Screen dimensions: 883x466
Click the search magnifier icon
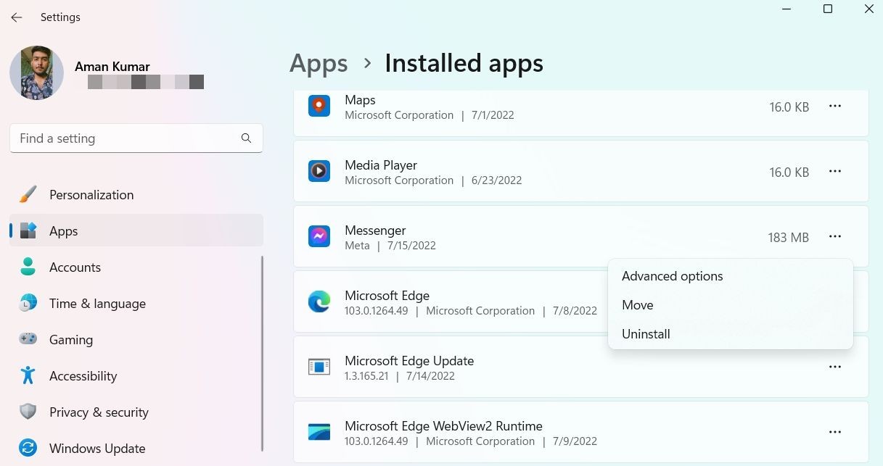tap(246, 138)
